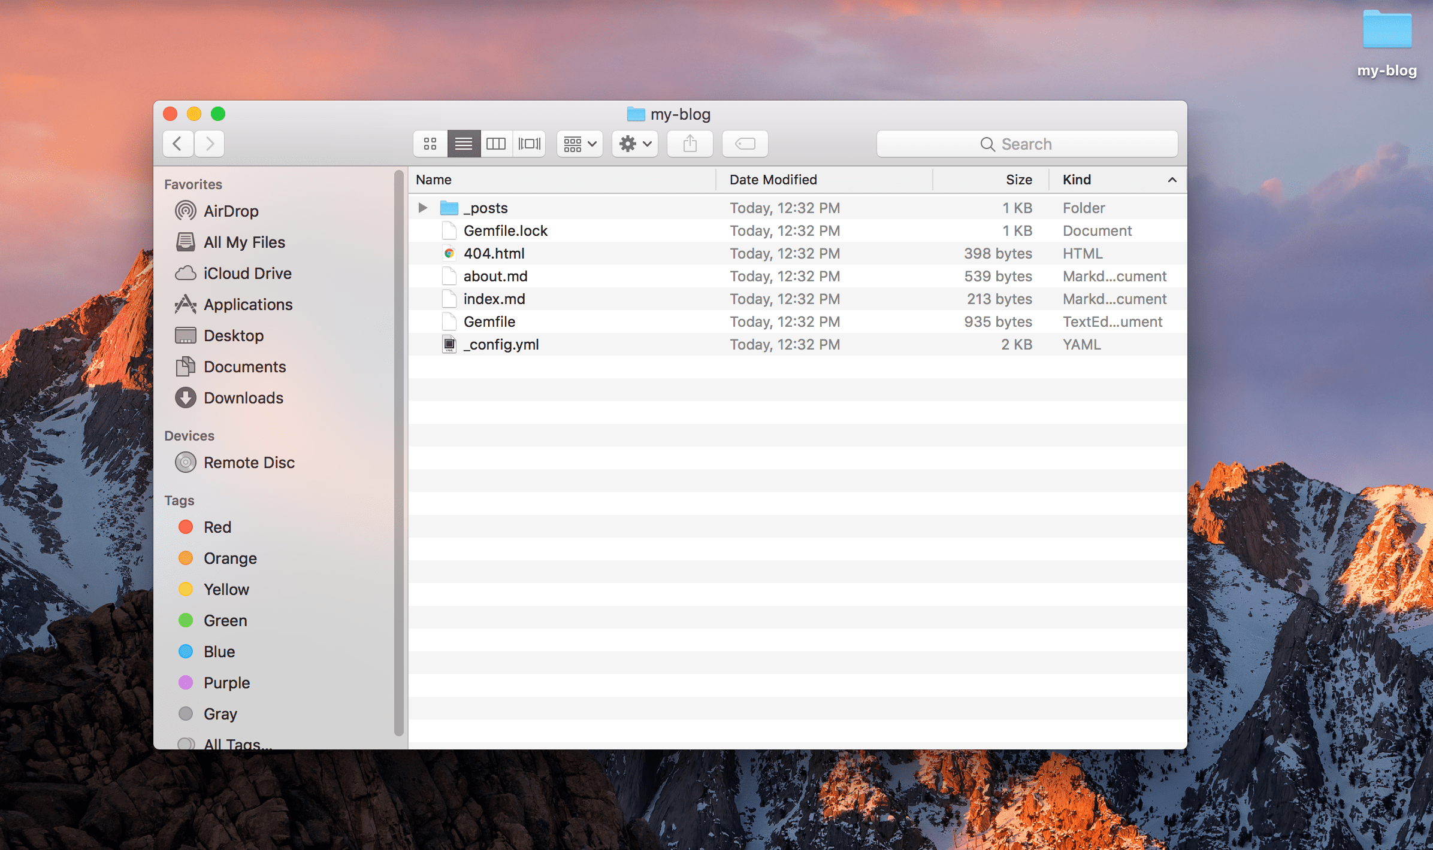Switch to column view layout
1433x850 pixels.
point(496,142)
